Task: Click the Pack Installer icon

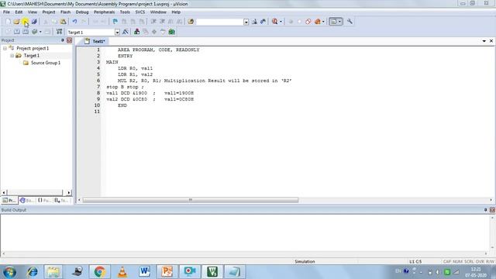Action: (x=172, y=32)
